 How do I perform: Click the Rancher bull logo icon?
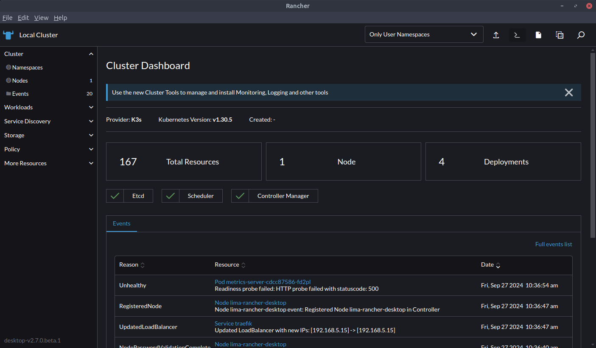click(x=8, y=35)
